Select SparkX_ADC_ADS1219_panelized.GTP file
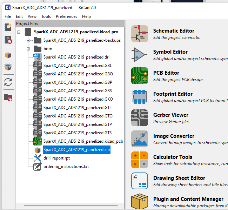The height and width of the screenshot is (210, 228). click(x=78, y=124)
